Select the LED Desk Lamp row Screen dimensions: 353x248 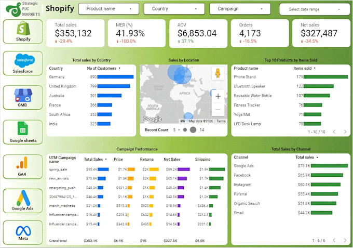coord(291,124)
